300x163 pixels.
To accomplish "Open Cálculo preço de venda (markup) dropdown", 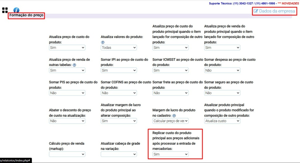I will click(x=67, y=154).
